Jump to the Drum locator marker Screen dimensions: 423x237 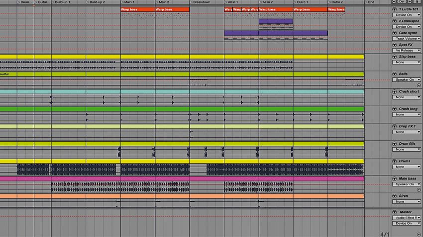coord(24,2)
